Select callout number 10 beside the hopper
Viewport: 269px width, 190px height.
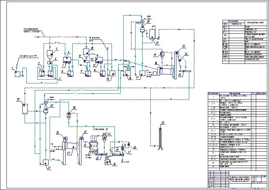[x=92, y=49]
